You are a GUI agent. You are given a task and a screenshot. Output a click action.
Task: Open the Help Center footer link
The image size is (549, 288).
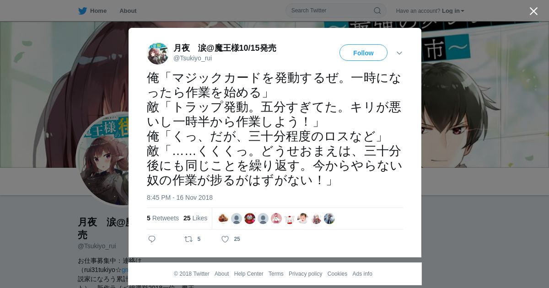tap(248, 274)
